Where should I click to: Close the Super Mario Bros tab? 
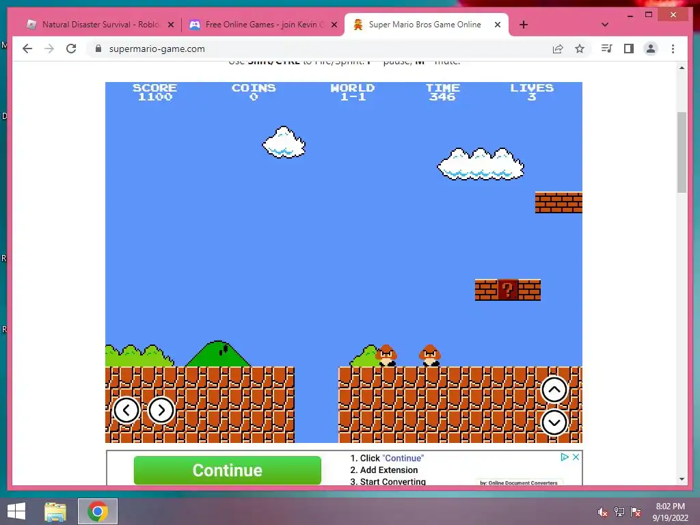[498, 25]
